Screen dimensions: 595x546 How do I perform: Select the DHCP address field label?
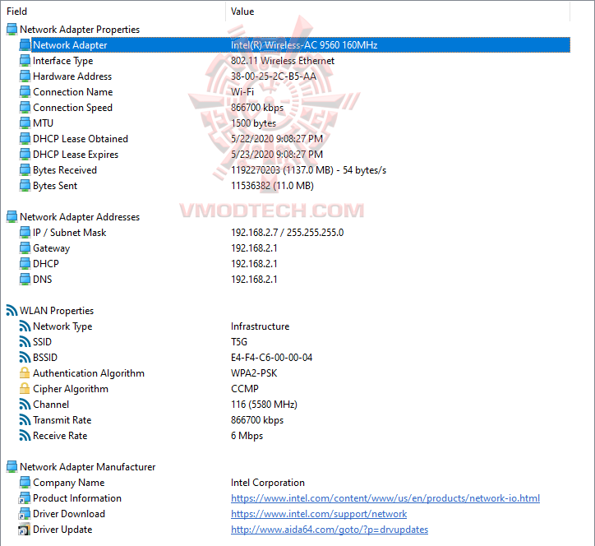(46, 263)
